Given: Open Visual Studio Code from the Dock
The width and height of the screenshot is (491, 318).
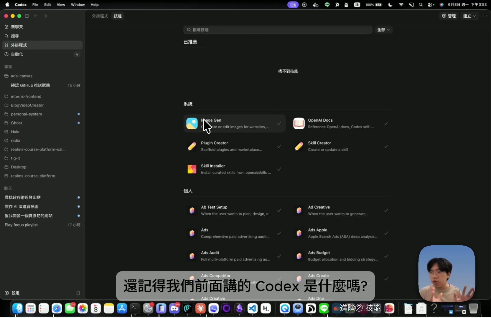Looking at the screenshot, I should pos(253,308).
